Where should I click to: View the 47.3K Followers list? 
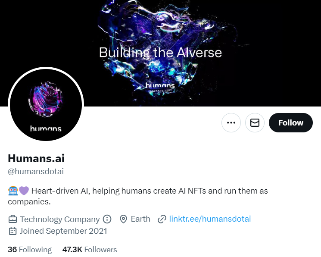point(90,250)
